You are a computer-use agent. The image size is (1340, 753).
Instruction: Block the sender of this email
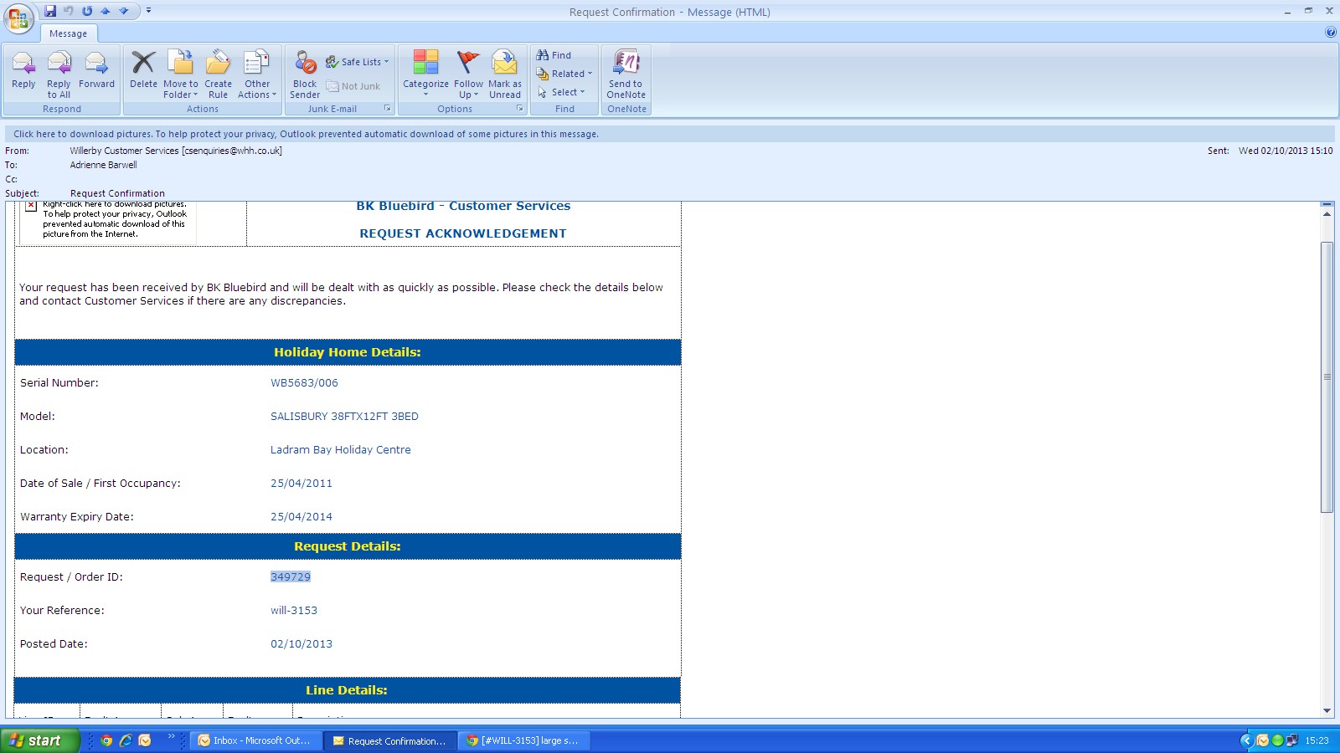tap(305, 74)
